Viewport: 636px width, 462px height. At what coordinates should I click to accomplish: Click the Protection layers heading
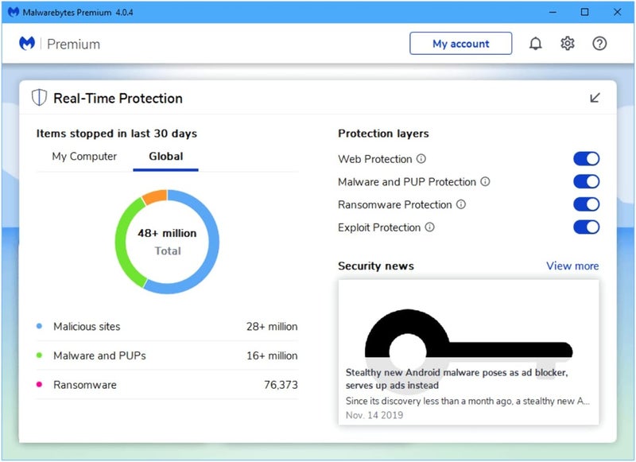click(383, 134)
